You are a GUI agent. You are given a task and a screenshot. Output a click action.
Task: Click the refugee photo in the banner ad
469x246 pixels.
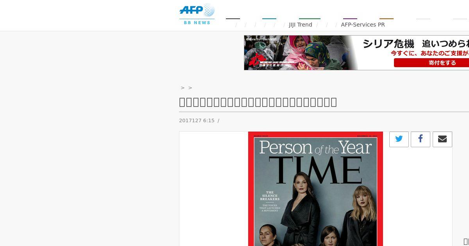point(301,53)
